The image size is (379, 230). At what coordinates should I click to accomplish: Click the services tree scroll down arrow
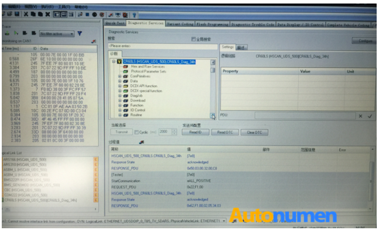tap(213, 116)
